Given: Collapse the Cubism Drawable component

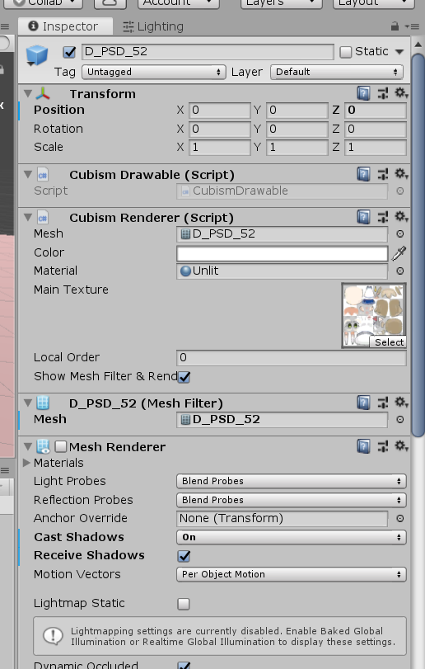Looking at the screenshot, I should click(28, 174).
